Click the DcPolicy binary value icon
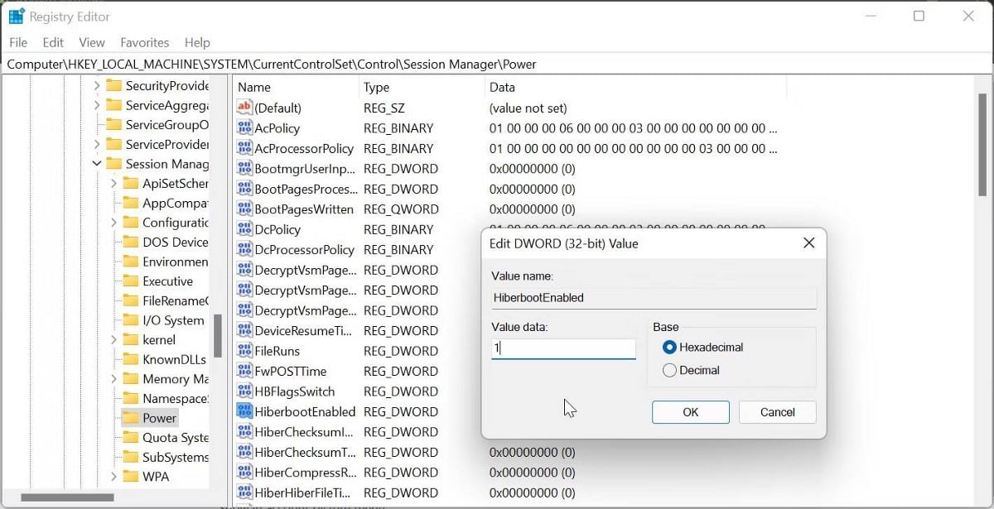This screenshot has width=994, height=509. [244, 229]
